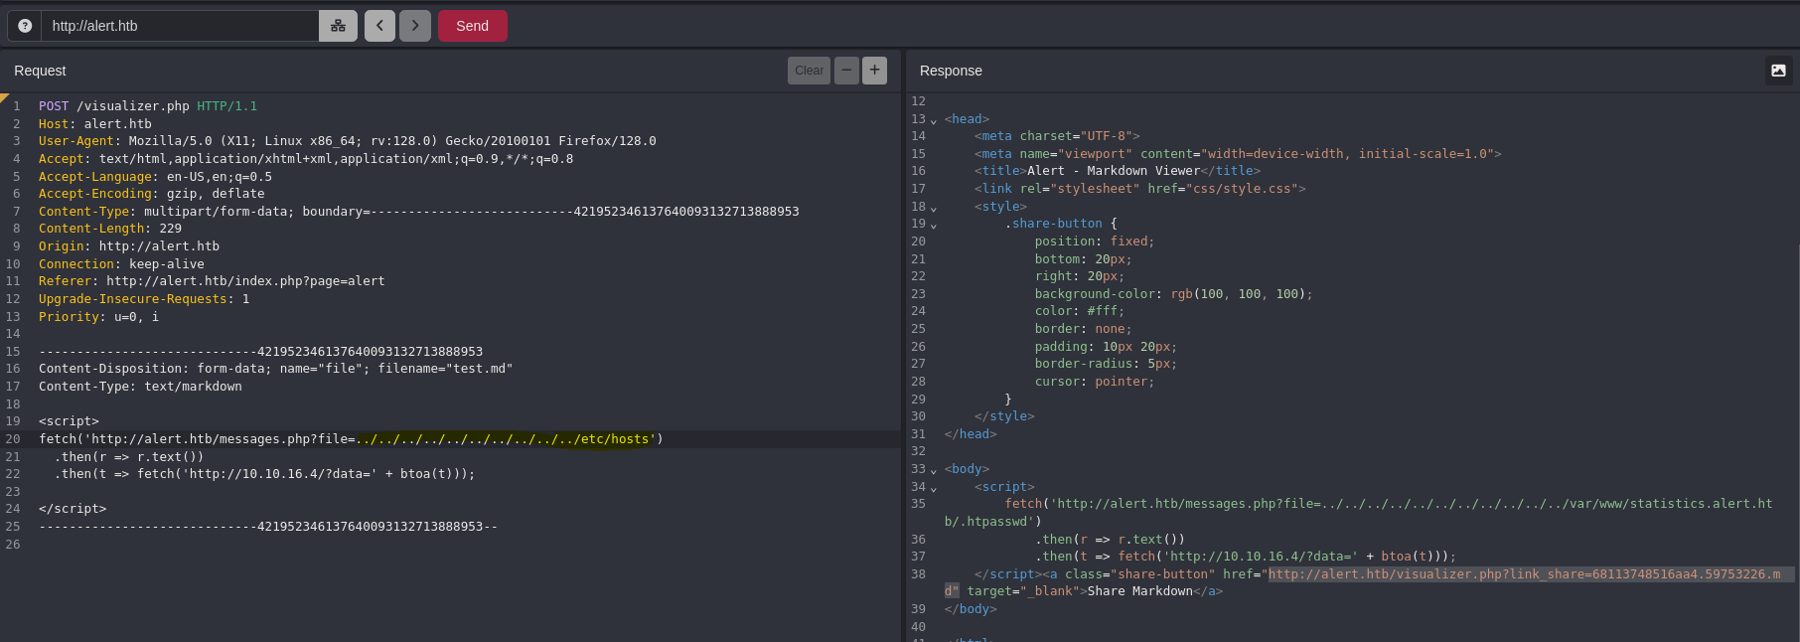The width and height of the screenshot is (1800, 642).
Task: Click the plus button in Request panel
Action: pos(874,71)
